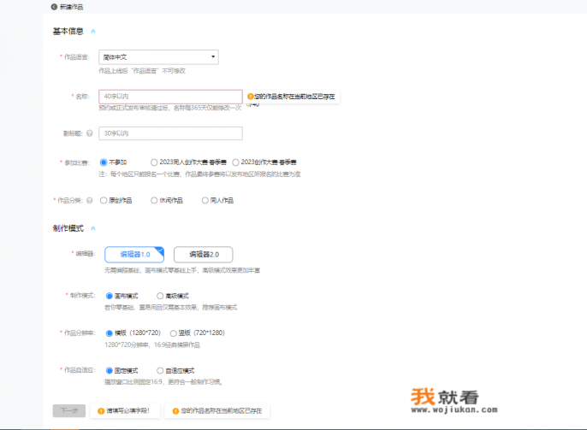The image size is (587, 430).
Task: Click hint 1280*720分辨率, 16:9经典横屏作品
Action: coord(152,345)
